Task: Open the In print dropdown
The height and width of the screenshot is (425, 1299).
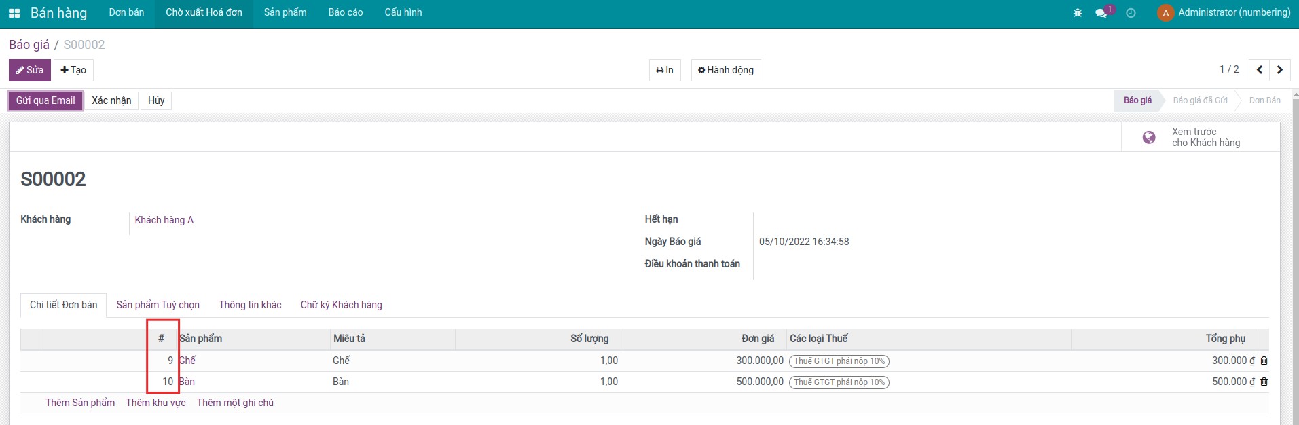Action: pos(665,70)
